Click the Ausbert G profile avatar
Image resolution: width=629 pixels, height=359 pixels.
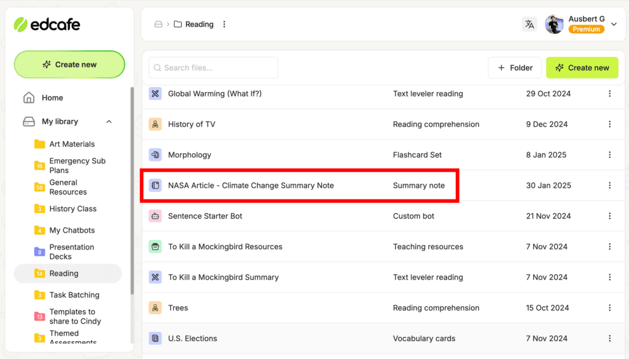point(555,25)
